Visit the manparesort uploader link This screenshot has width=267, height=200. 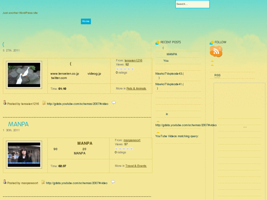coord(132,140)
